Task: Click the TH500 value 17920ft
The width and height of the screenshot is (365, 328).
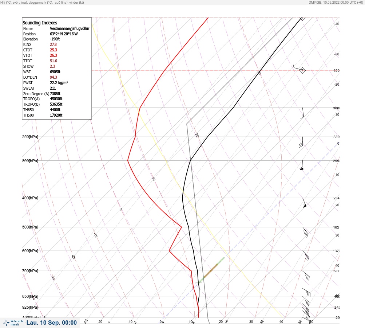Action: click(x=56, y=115)
